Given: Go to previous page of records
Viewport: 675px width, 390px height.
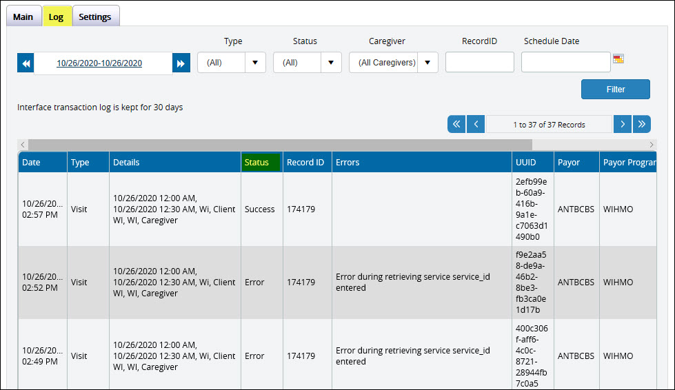Looking at the screenshot, I should (x=476, y=124).
